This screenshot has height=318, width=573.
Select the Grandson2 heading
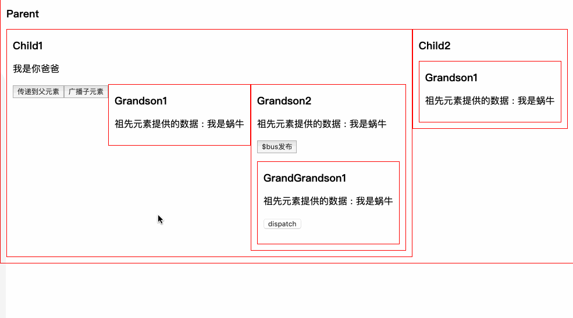click(284, 101)
